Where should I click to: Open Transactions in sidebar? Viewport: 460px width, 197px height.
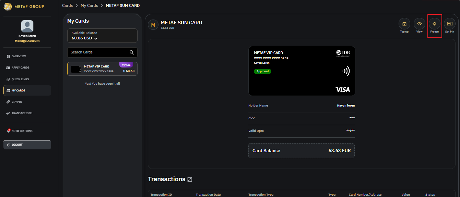point(27,113)
